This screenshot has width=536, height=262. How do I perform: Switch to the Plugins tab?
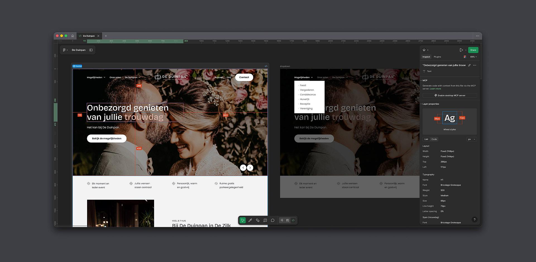tap(437, 57)
